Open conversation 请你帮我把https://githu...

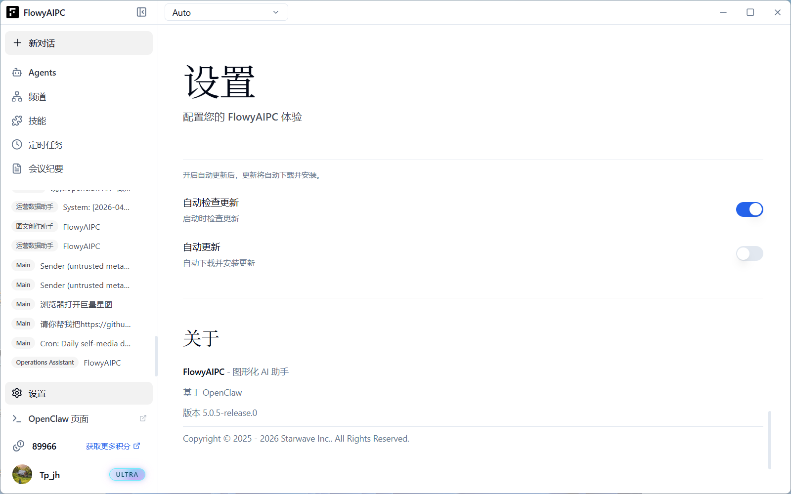point(79,324)
